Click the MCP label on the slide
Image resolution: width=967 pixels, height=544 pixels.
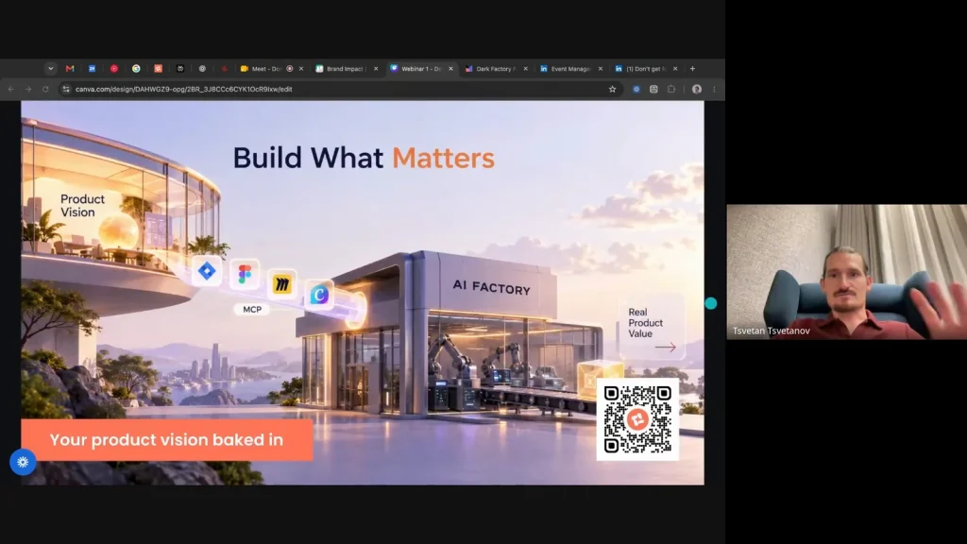[251, 309]
